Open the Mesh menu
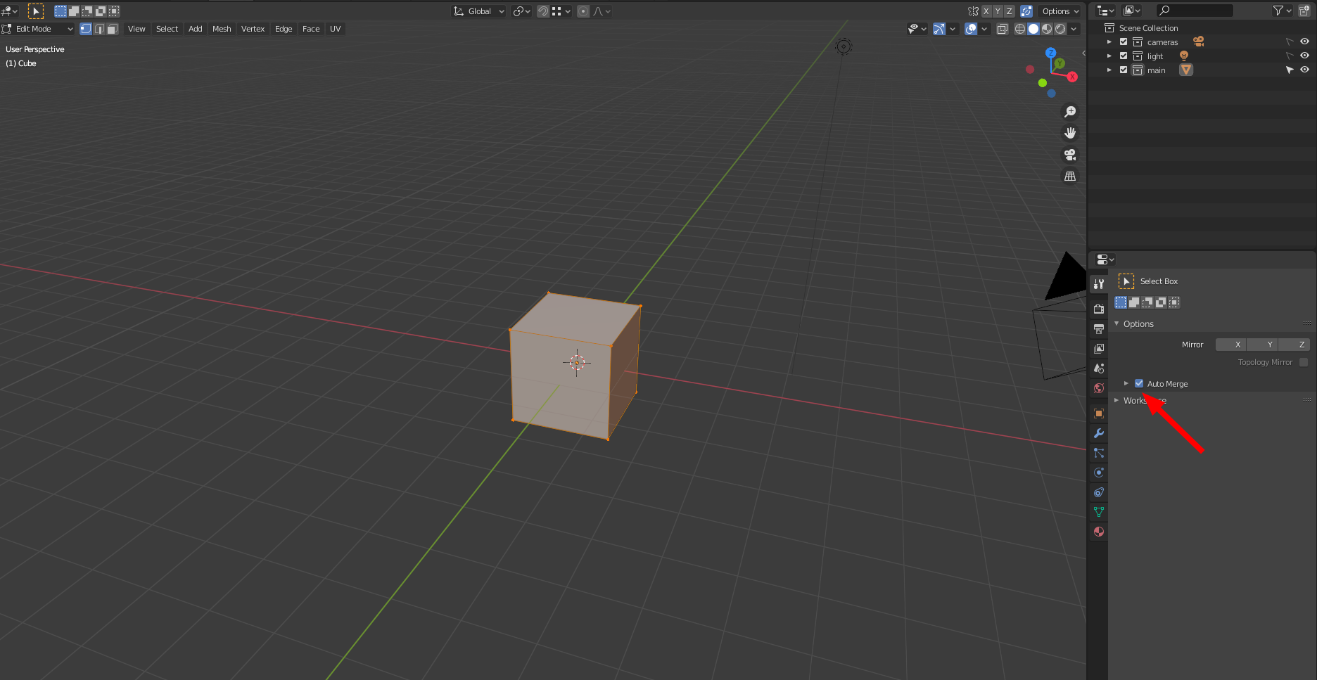The image size is (1317, 680). tap(222, 29)
